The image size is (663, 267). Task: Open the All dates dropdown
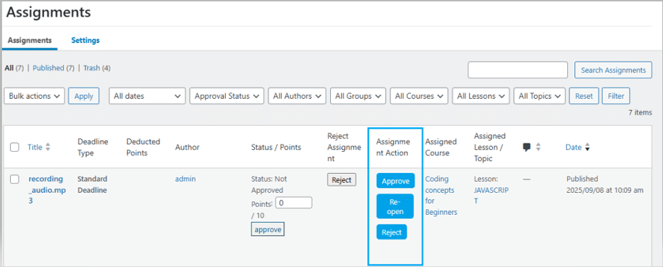point(147,96)
